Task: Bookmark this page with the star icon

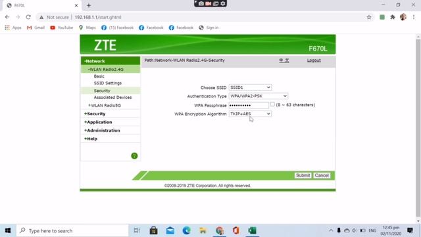Action: pyautogui.click(x=369, y=17)
